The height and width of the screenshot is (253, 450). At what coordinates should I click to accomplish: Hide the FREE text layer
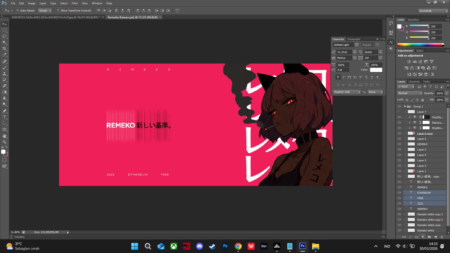click(399, 198)
